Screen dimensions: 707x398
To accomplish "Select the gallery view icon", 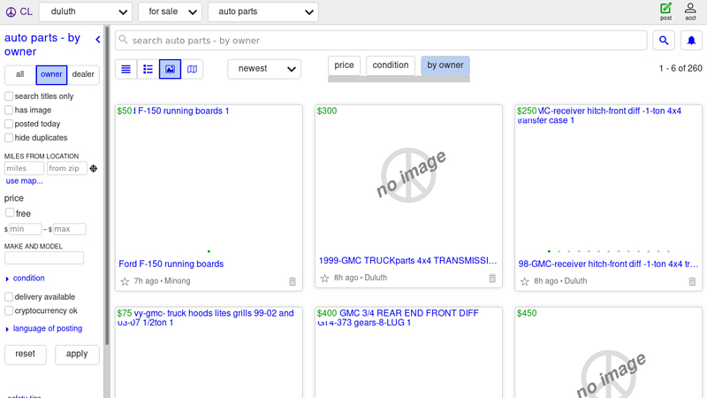I will [x=170, y=69].
